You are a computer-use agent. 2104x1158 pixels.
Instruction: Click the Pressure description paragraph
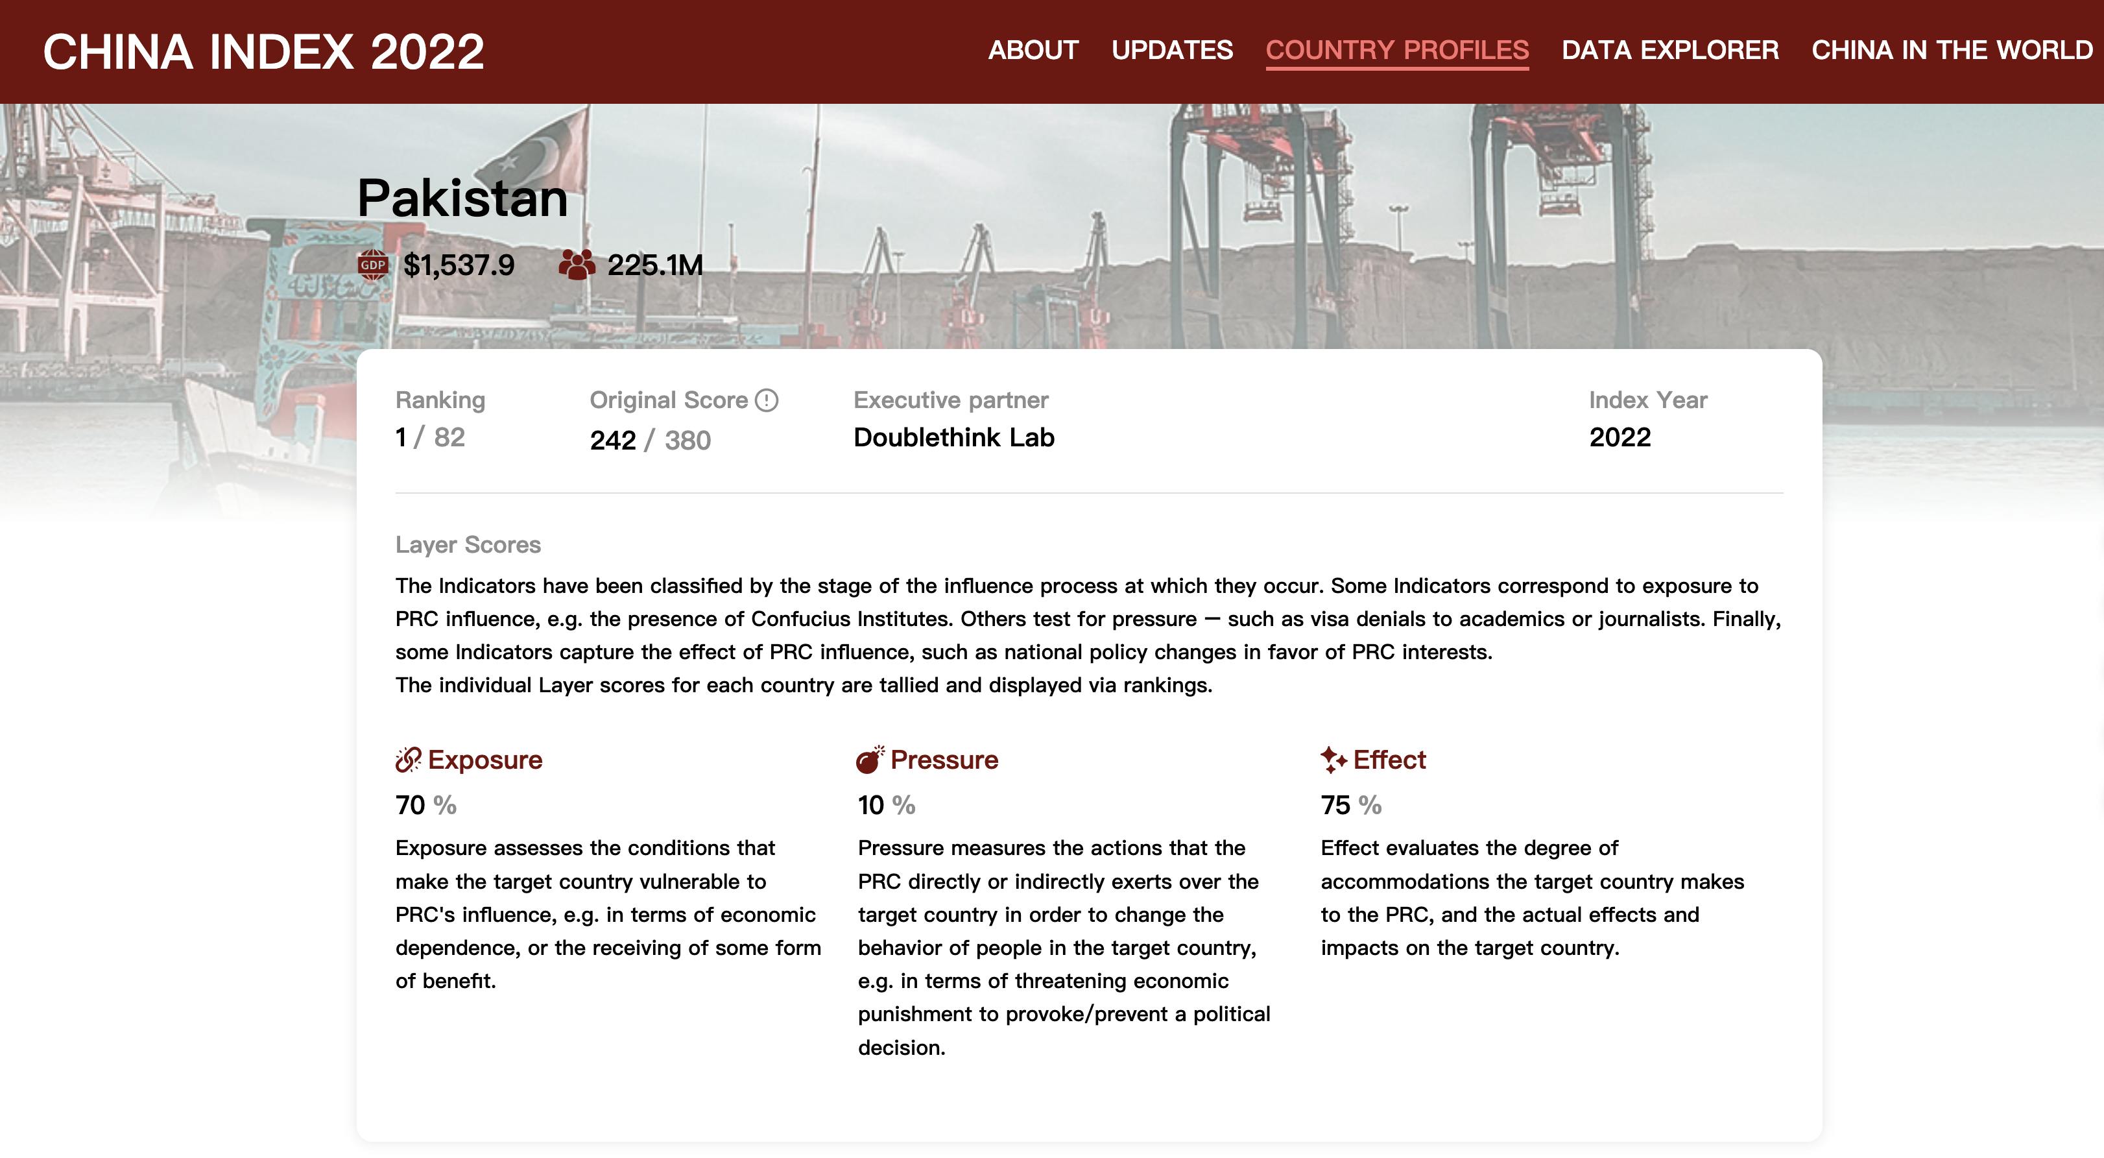point(1064,948)
